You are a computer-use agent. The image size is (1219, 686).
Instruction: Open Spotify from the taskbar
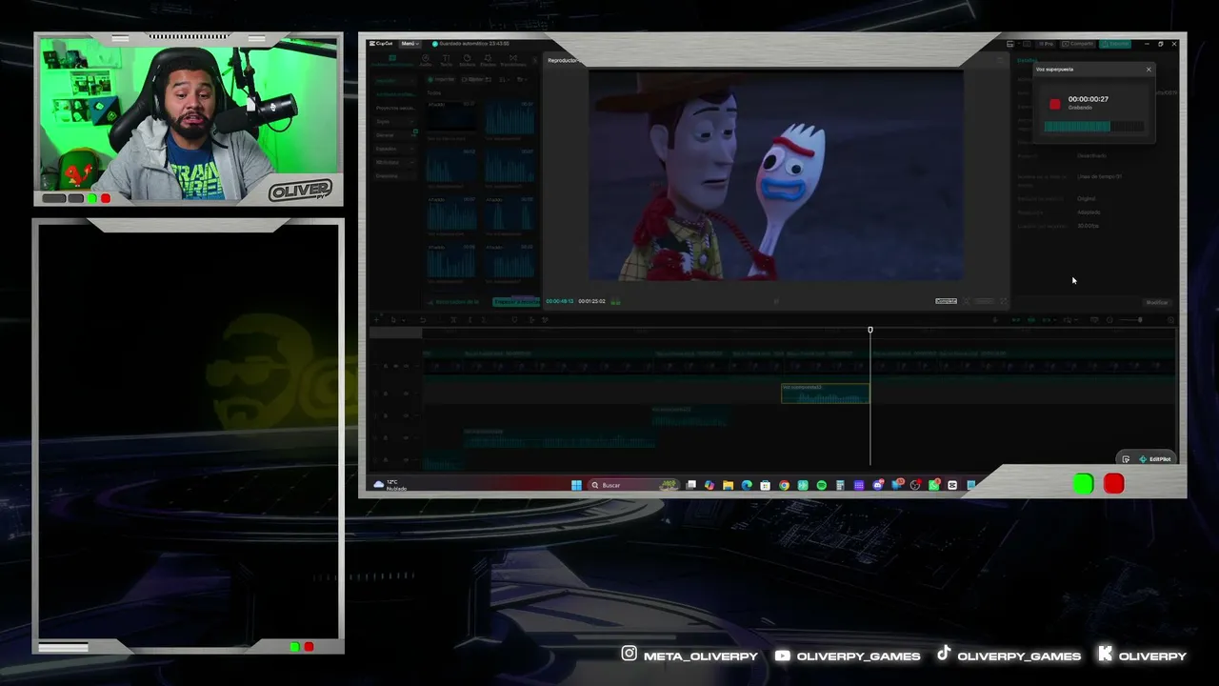point(821,485)
